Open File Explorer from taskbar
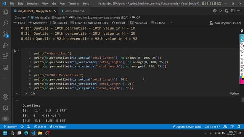Image resolution: width=244 pixels, height=137 pixels. click(x=40, y=133)
